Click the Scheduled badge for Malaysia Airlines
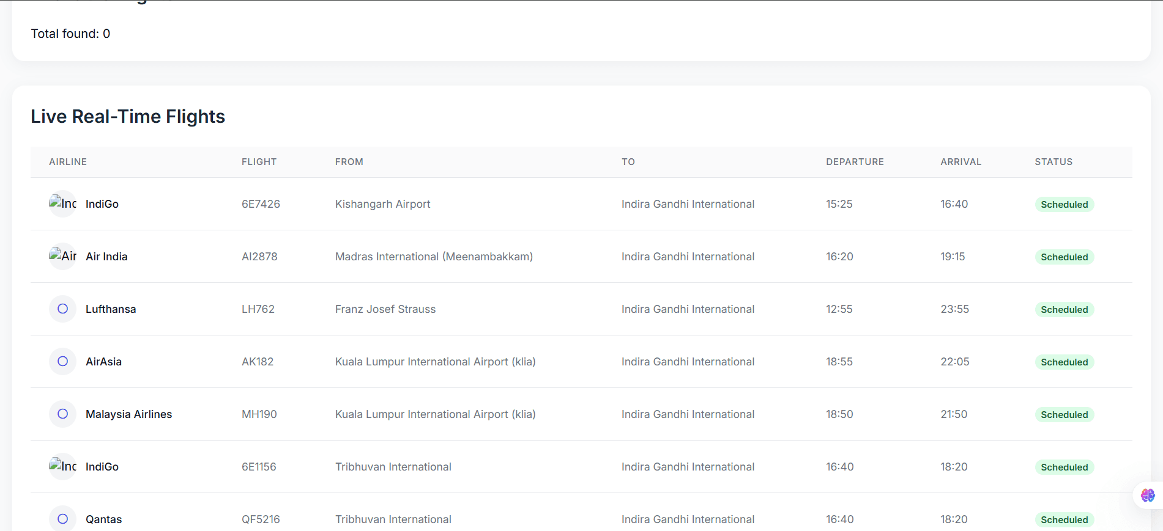This screenshot has width=1163, height=531. (1065, 415)
